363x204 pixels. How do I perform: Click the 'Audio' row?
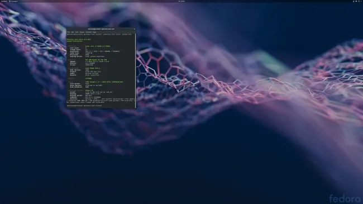(84, 73)
